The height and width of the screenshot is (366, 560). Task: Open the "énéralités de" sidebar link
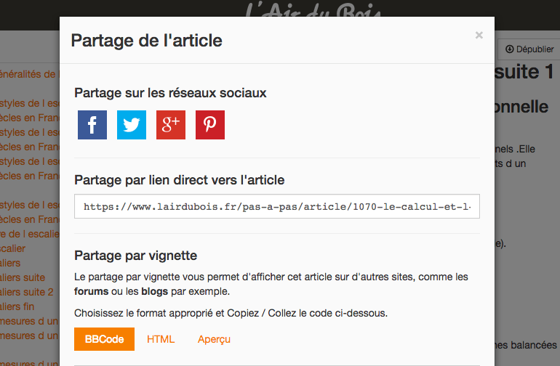click(28, 74)
